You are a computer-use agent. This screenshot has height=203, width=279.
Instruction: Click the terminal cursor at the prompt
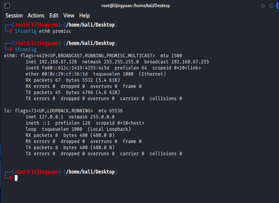[x=16, y=178]
